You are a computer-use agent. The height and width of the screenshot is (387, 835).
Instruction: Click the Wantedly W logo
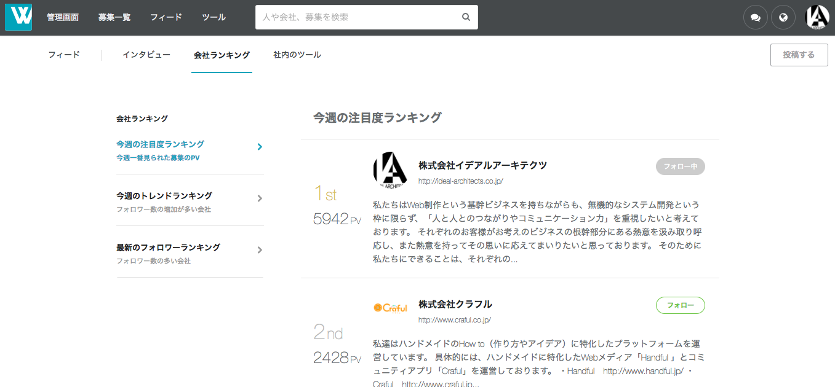coord(18,17)
